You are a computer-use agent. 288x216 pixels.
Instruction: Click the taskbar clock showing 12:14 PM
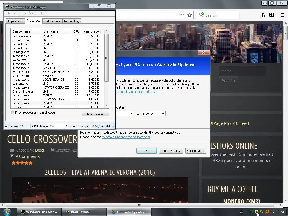tap(278, 212)
